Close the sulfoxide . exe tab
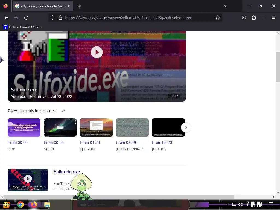Viewport: 280px width, 210px height. pos(69,6)
